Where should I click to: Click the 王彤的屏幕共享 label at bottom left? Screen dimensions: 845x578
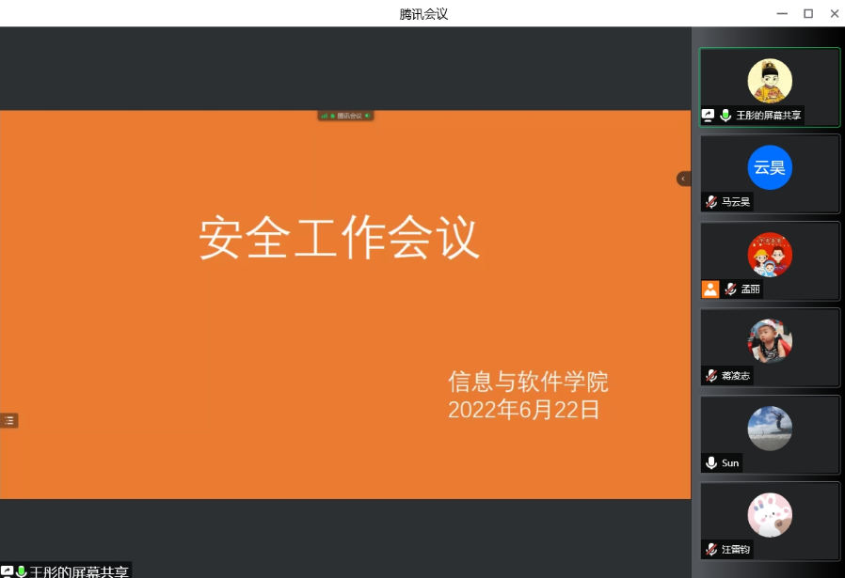(79, 570)
